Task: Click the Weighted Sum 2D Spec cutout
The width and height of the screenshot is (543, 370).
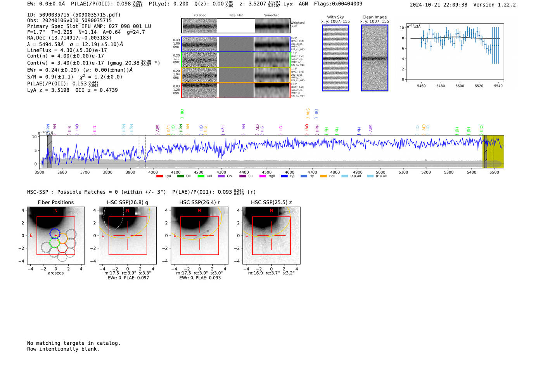Action: pos(199,26)
